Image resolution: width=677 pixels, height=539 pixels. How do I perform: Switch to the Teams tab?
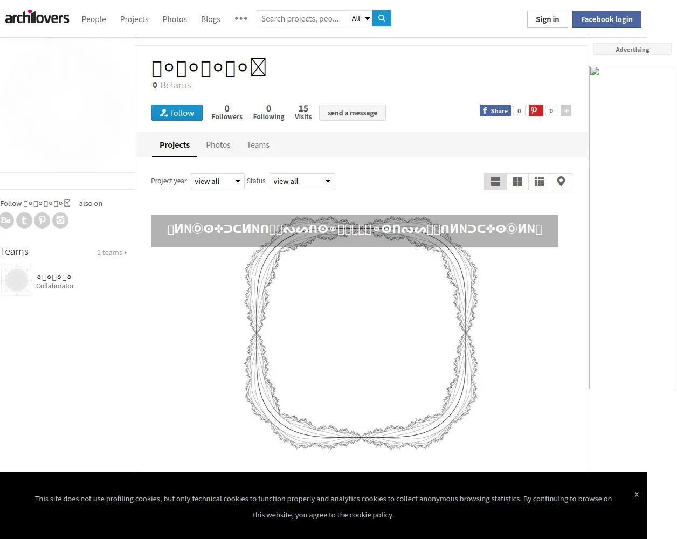click(x=258, y=145)
